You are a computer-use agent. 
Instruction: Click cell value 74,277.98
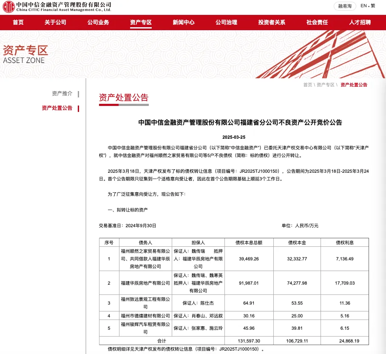pos(297,283)
